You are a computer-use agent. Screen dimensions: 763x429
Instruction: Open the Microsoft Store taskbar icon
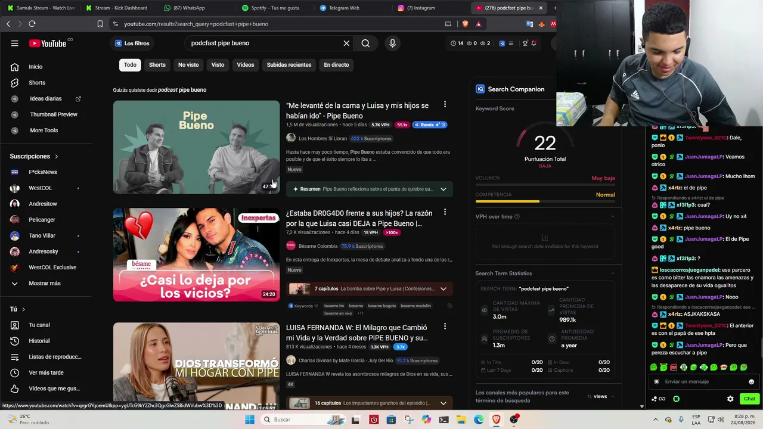391,419
